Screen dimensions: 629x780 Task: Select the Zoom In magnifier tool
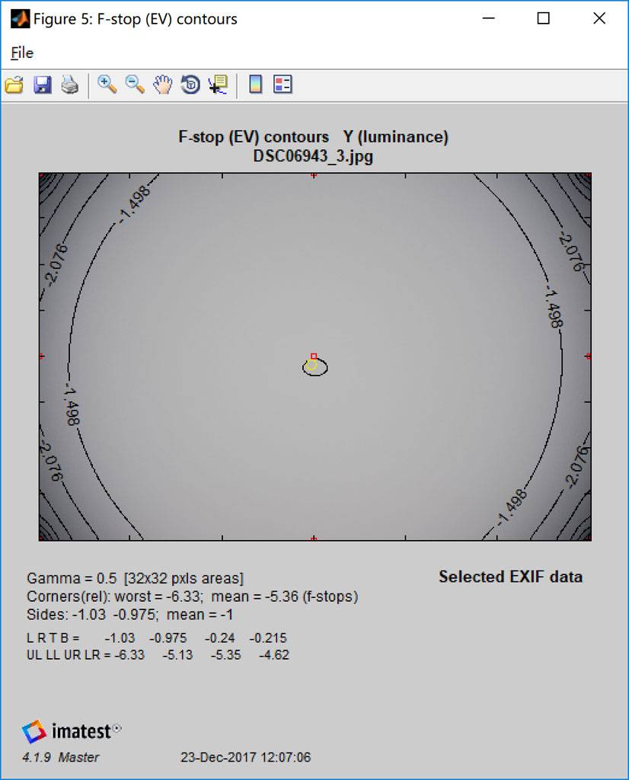pos(107,85)
